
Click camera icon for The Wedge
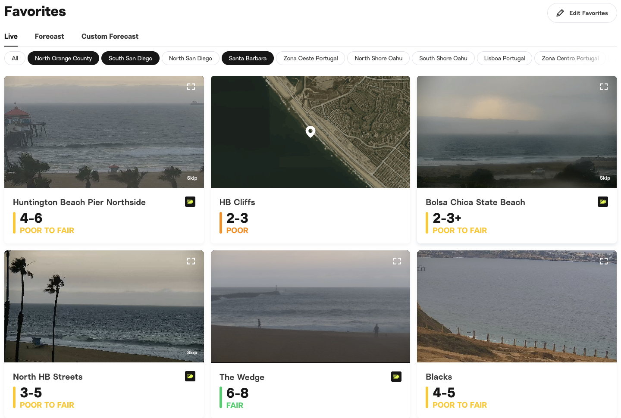pyautogui.click(x=396, y=377)
